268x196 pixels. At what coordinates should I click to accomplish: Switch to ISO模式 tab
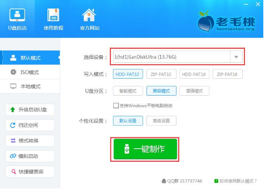click(30, 72)
